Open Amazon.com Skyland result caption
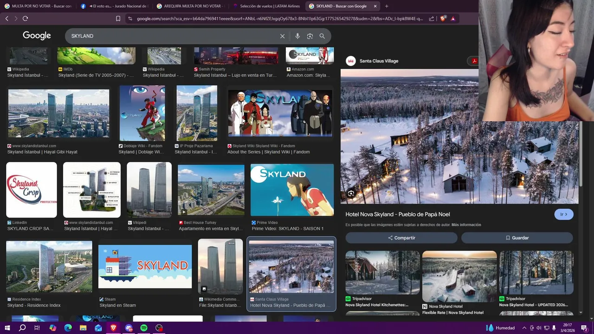Viewport: 594px width, 334px height. [x=309, y=75]
